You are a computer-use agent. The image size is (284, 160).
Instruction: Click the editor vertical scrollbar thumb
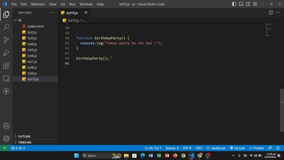coord(282,110)
